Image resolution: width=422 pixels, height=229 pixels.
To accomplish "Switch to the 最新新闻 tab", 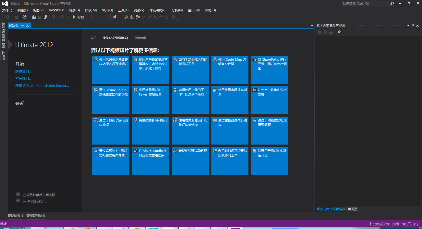I will 140,38.
